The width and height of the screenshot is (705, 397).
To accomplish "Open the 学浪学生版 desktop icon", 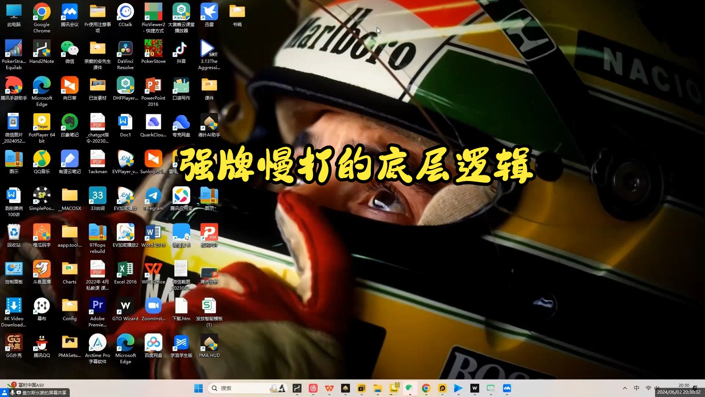I will (181, 346).
